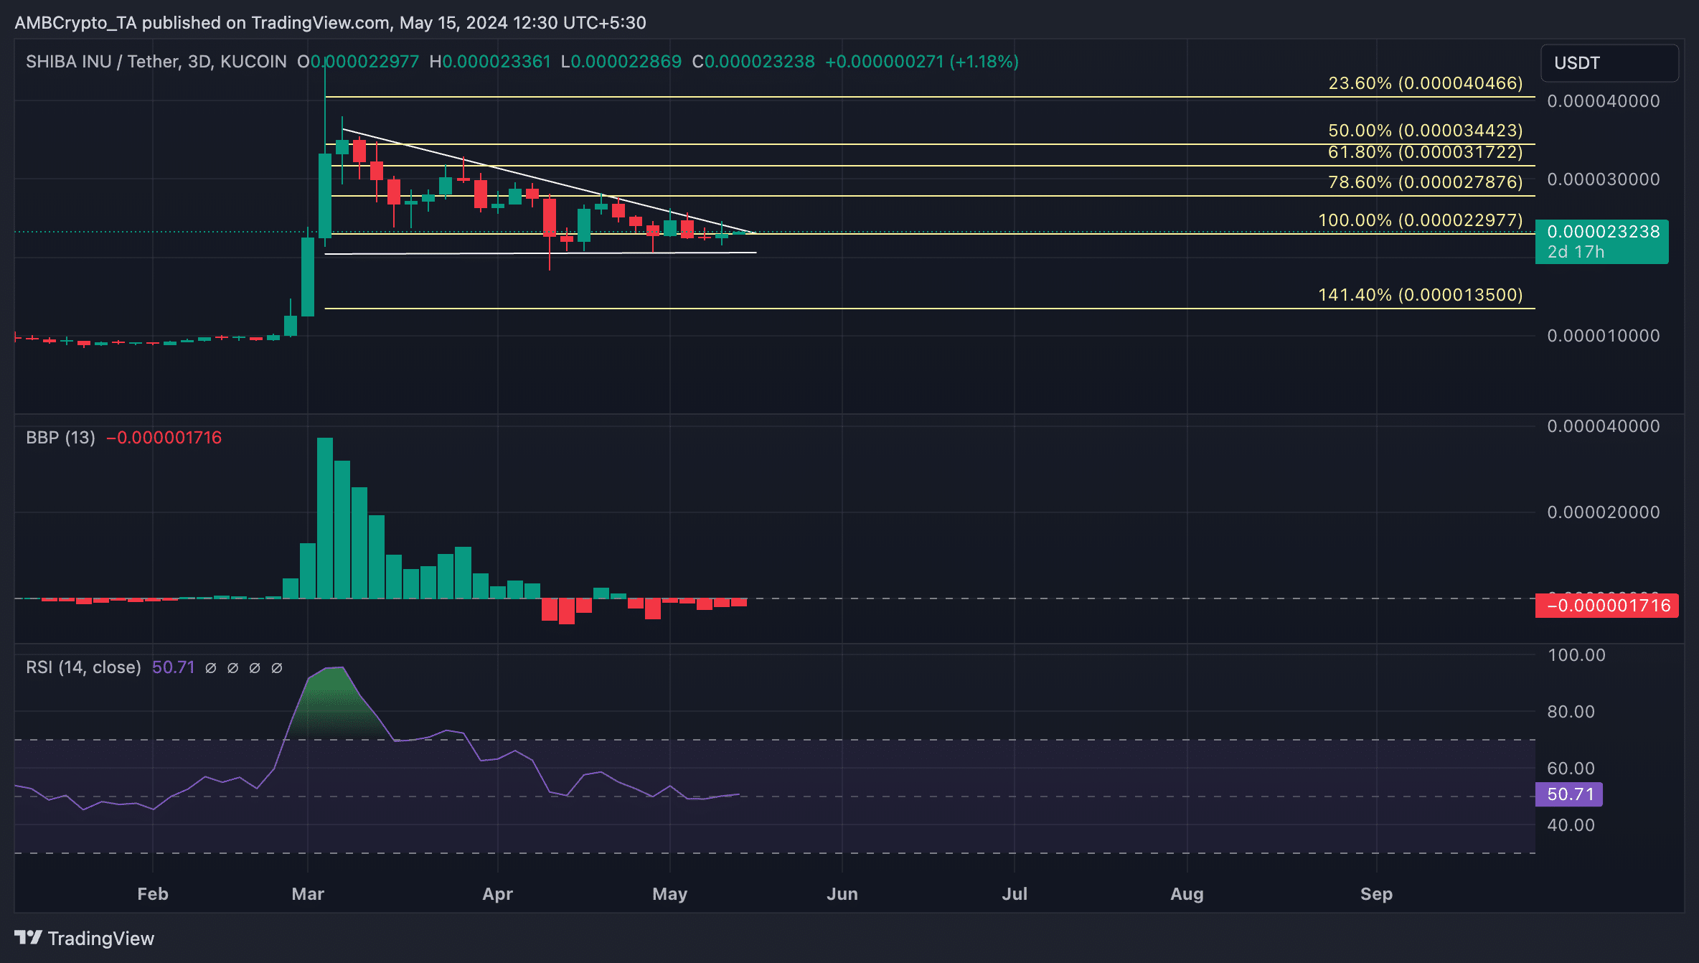This screenshot has width=1699, height=963.
Task: Click the Apr label on time axis
Action: tap(498, 894)
